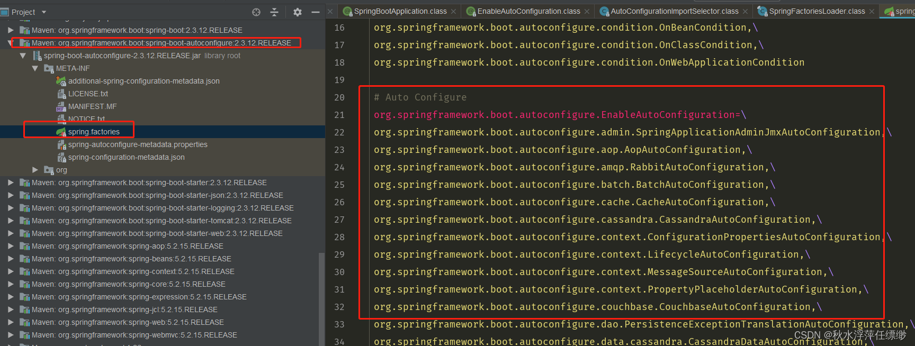Expand Maven spring-boot-starter-tomcat node
The image size is (915, 346).
[11, 221]
